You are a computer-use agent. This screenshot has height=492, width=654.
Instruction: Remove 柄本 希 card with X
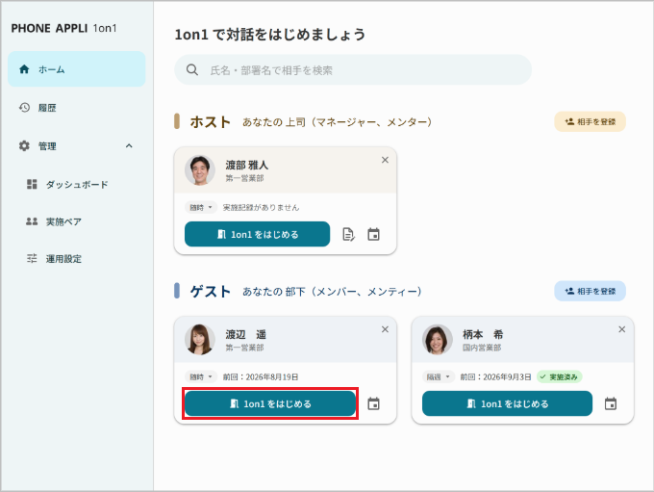[x=622, y=329]
